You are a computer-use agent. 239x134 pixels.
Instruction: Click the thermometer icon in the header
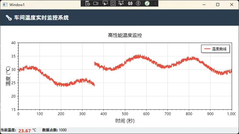(x=9, y=18)
